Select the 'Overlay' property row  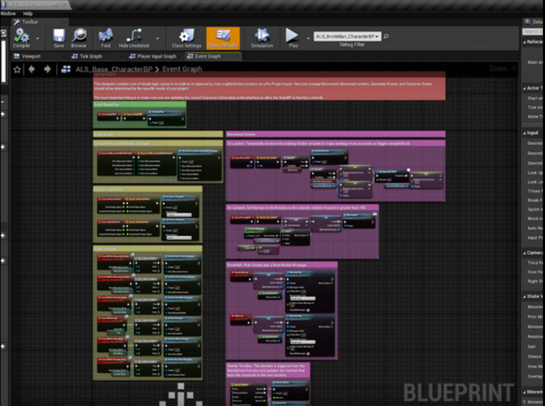(535, 377)
